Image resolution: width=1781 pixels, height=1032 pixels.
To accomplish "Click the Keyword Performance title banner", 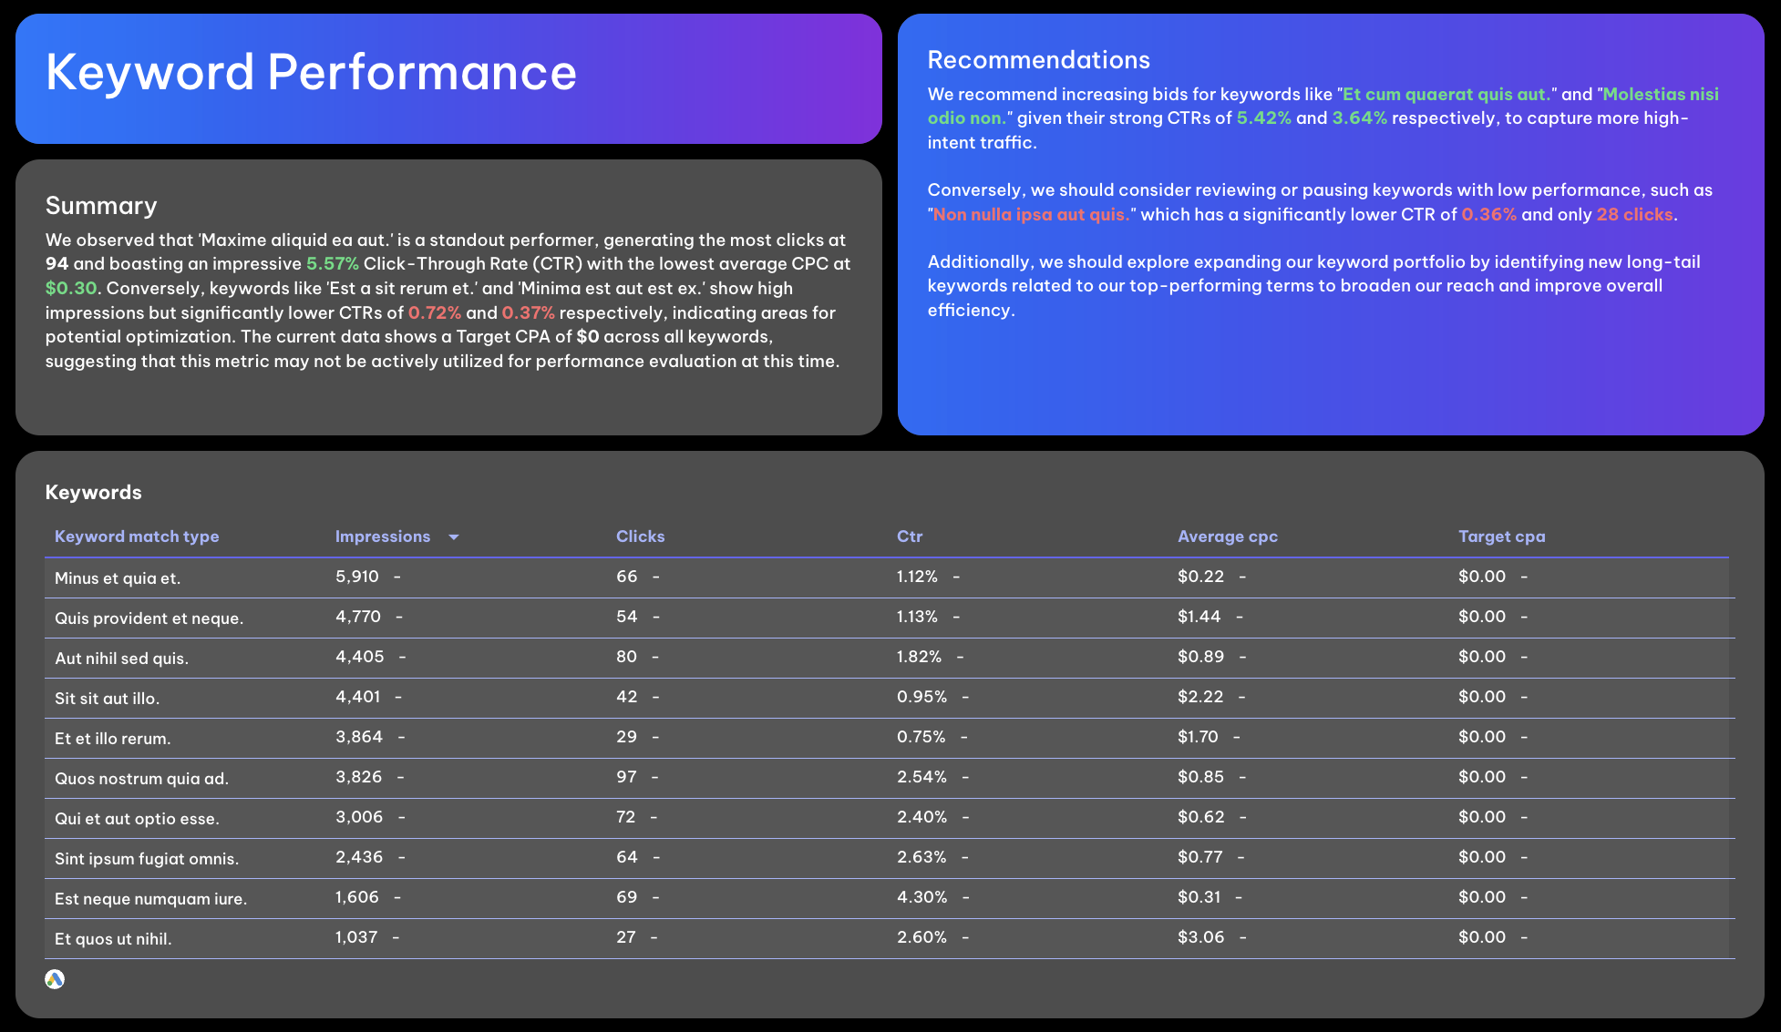I will tap(312, 73).
